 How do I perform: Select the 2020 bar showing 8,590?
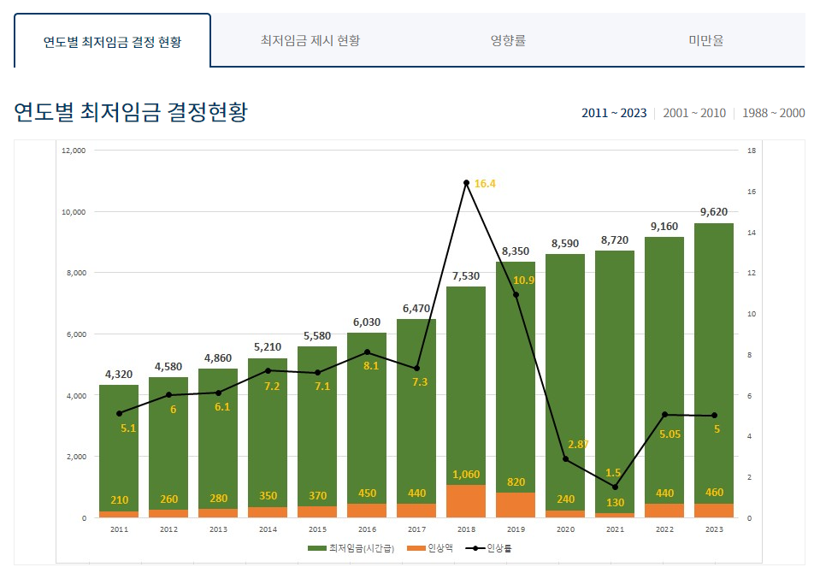(x=563, y=385)
